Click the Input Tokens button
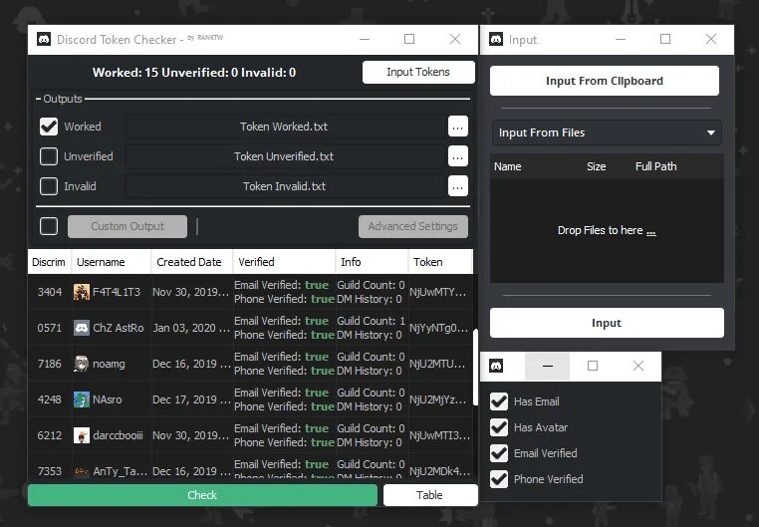Image resolution: width=759 pixels, height=527 pixels. pyautogui.click(x=418, y=72)
